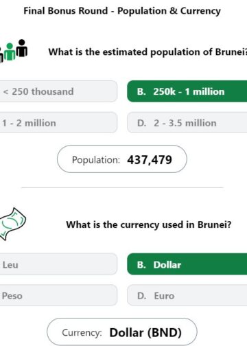The height and width of the screenshot is (346, 247).
Task: Click the Final Bonus Round title
Action: 122,11
